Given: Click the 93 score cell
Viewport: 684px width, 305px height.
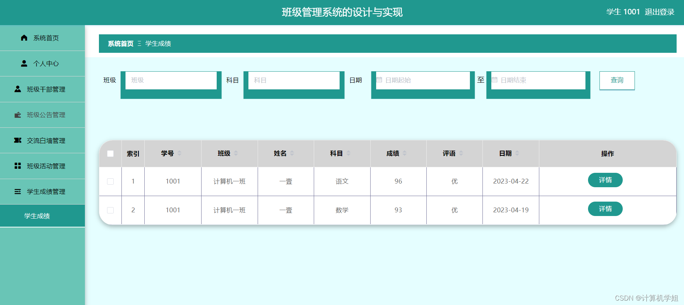Looking at the screenshot, I should point(398,210).
